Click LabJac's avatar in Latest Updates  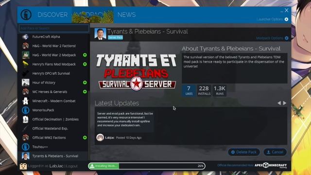[100, 137]
